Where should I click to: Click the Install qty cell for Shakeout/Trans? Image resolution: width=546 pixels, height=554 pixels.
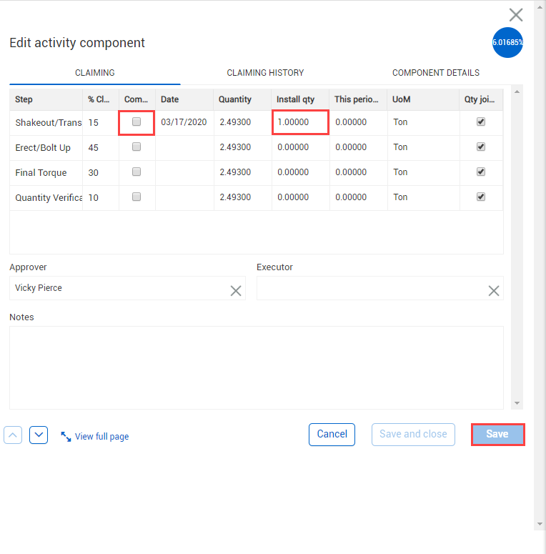pyautogui.click(x=300, y=122)
